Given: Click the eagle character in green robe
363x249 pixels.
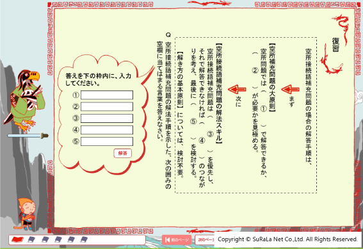Looking at the screenshot, I should (x=24, y=100).
